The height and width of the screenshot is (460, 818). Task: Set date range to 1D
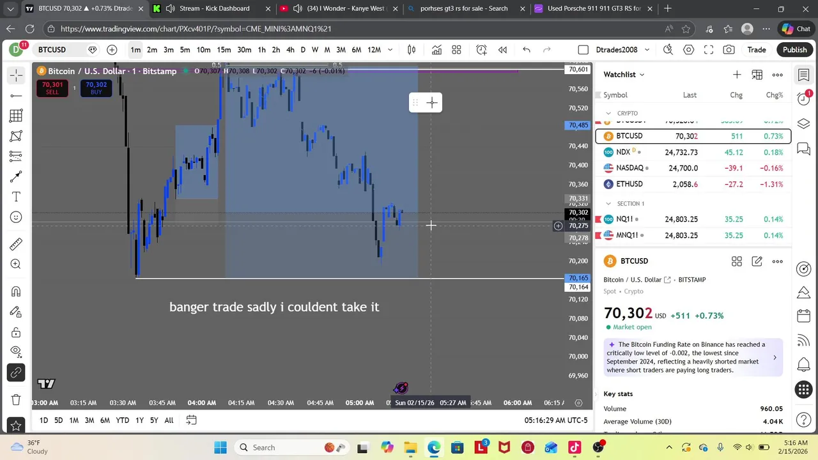43,420
